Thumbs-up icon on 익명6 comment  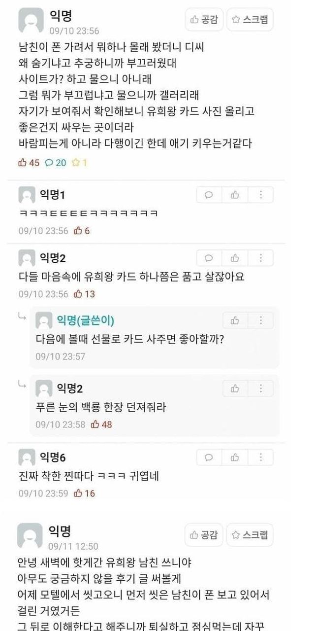coord(235,456)
